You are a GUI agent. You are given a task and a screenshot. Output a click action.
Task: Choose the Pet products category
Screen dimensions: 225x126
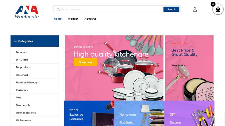point(23,67)
